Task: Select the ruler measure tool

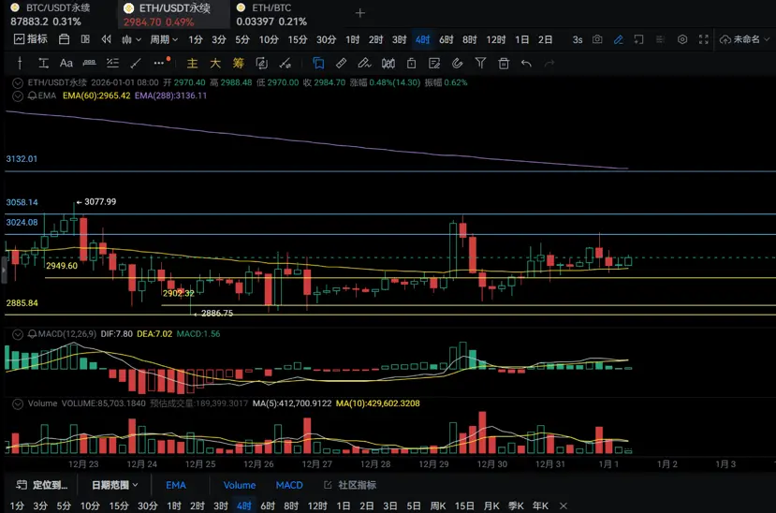Action: tap(341, 63)
